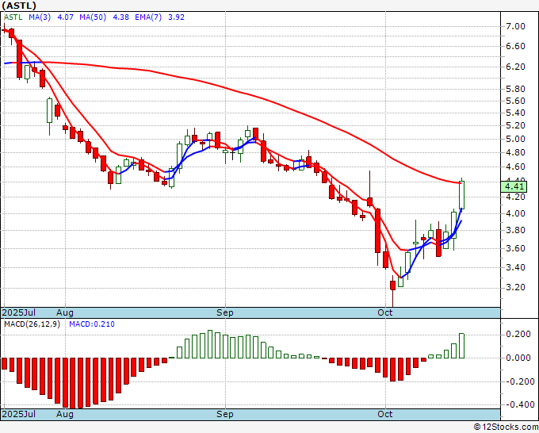Viewport: 539px width, 433px height.
Task: Click the 3.60 price axis label
Action: coord(516,248)
